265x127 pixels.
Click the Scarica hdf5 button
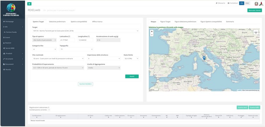(254, 108)
